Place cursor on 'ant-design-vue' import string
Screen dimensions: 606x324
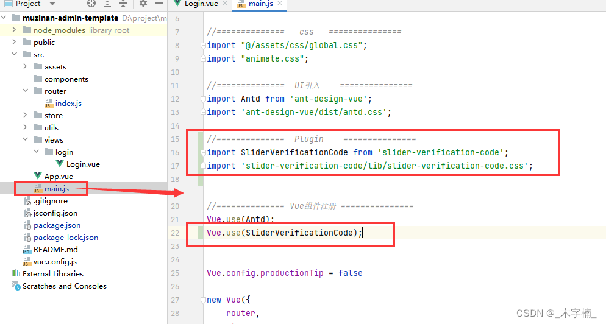coord(329,99)
